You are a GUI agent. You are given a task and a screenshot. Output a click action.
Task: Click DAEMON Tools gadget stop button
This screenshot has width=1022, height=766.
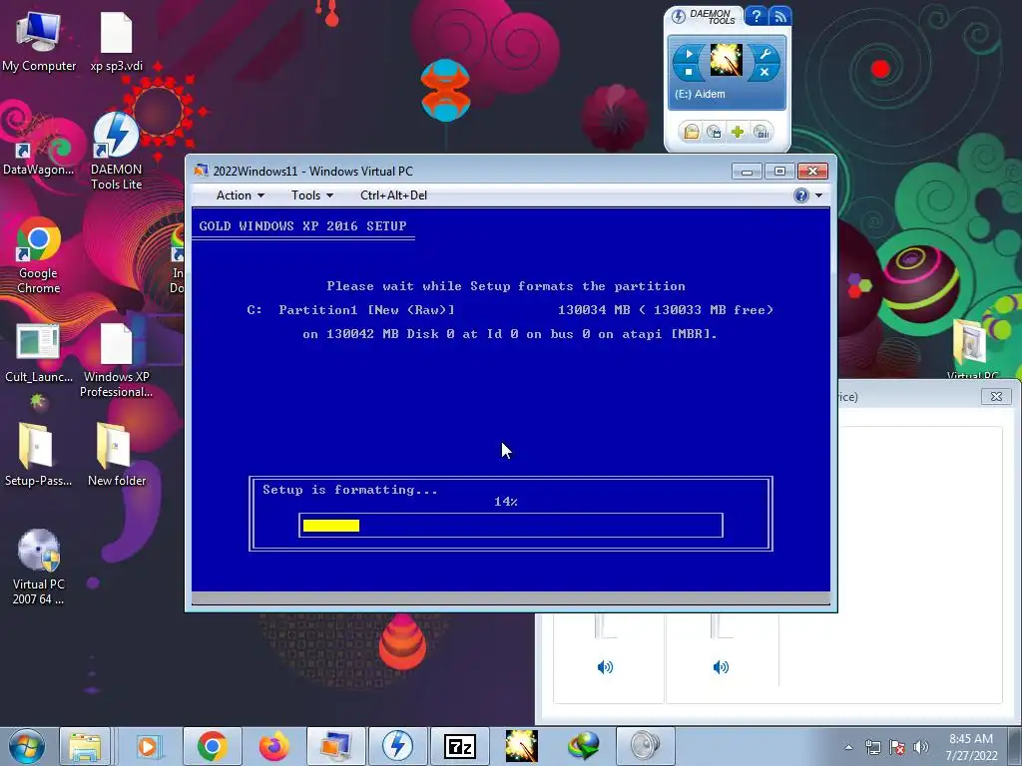point(689,72)
